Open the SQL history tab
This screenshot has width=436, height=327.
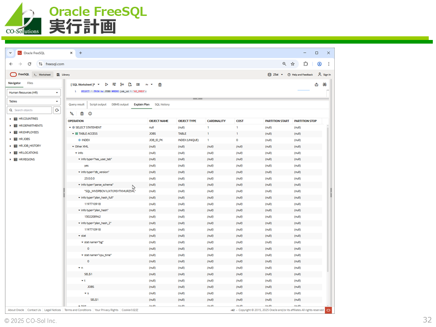(162, 104)
